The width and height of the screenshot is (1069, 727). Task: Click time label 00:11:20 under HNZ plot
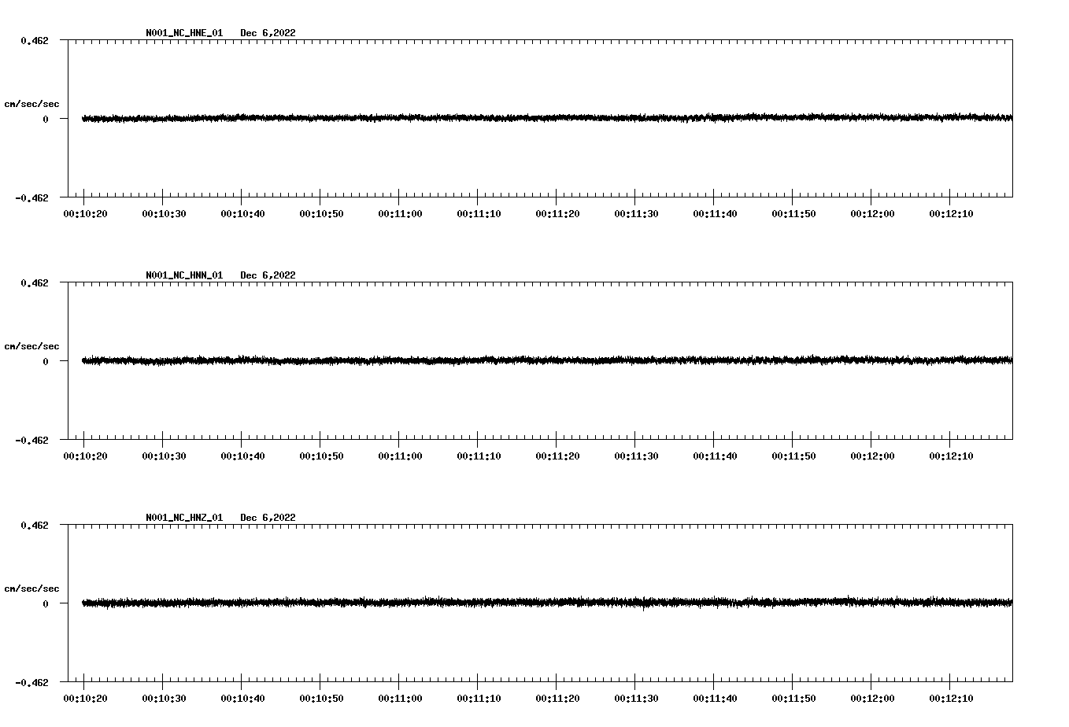coord(557,699)
